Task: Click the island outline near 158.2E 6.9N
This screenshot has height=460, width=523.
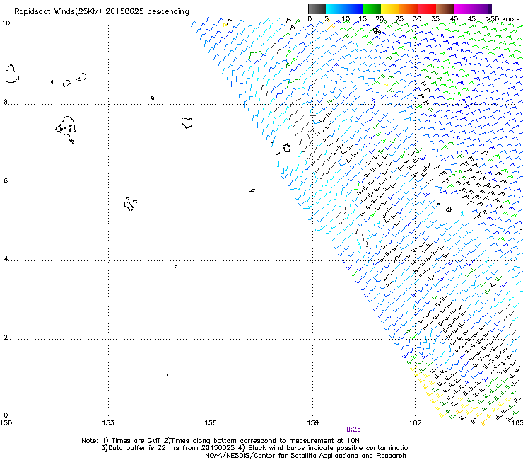Action: 286,147
